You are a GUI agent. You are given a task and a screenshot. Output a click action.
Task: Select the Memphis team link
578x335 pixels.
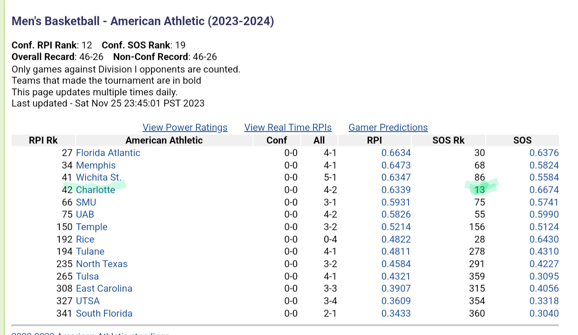point(96,165)
